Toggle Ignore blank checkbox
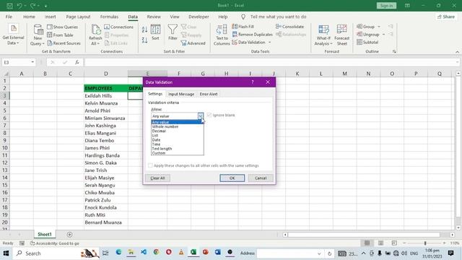Viewport: 462px width, 260px height. [x=209, y=115]
